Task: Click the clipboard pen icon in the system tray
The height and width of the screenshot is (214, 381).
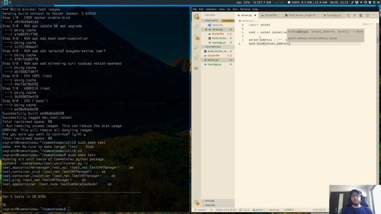Action: (352, 2)
